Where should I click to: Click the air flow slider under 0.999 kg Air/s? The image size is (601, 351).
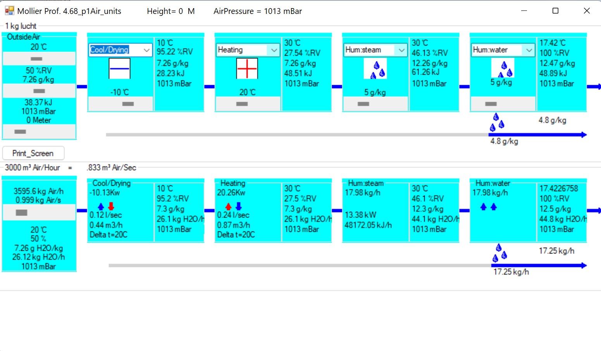[39, 212]
